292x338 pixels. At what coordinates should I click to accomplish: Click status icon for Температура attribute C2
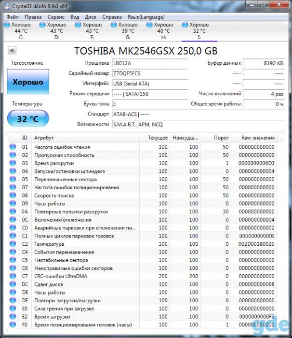(13, 244)
